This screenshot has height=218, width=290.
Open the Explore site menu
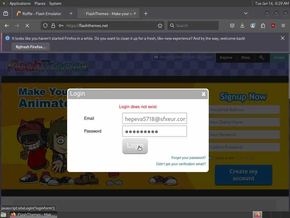click(226, 57)
